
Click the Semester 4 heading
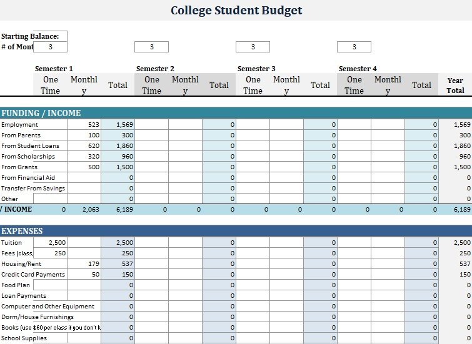click(358, 69)
